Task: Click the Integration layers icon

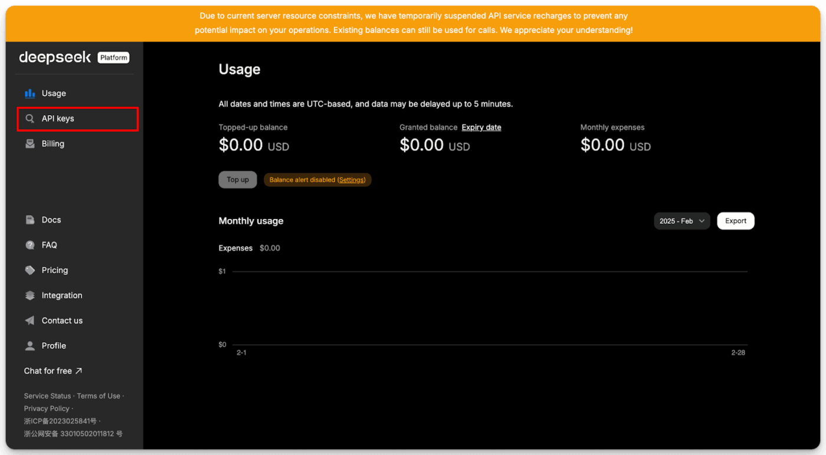Action: pos(29,296)
